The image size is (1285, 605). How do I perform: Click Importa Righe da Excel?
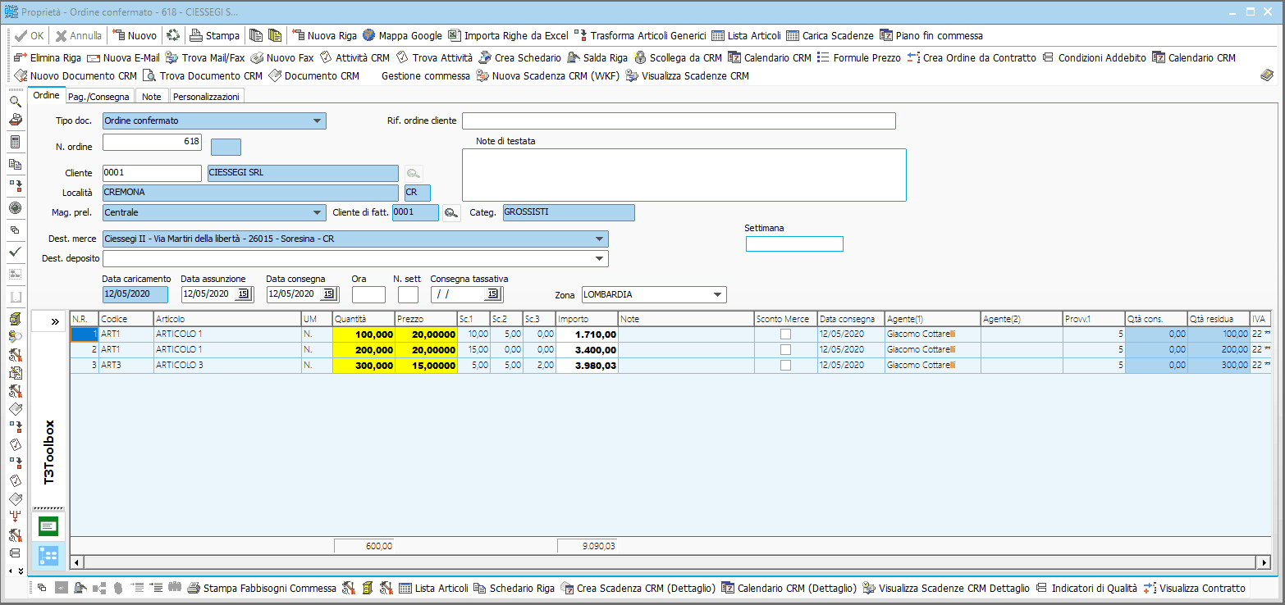(x=508, y=36)
